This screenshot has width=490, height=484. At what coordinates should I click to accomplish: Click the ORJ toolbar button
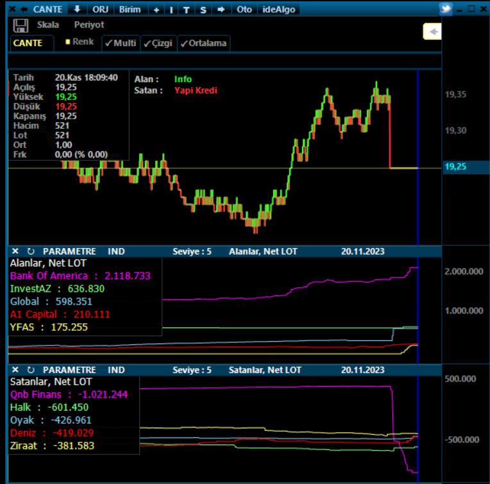point(100,10)
